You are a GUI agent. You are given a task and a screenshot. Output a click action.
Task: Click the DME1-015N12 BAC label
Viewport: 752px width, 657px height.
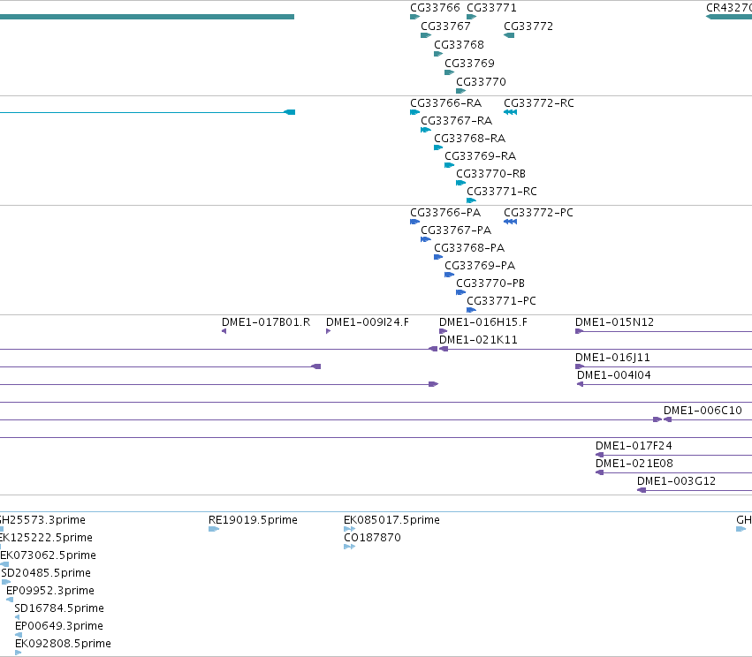point(614,322)
